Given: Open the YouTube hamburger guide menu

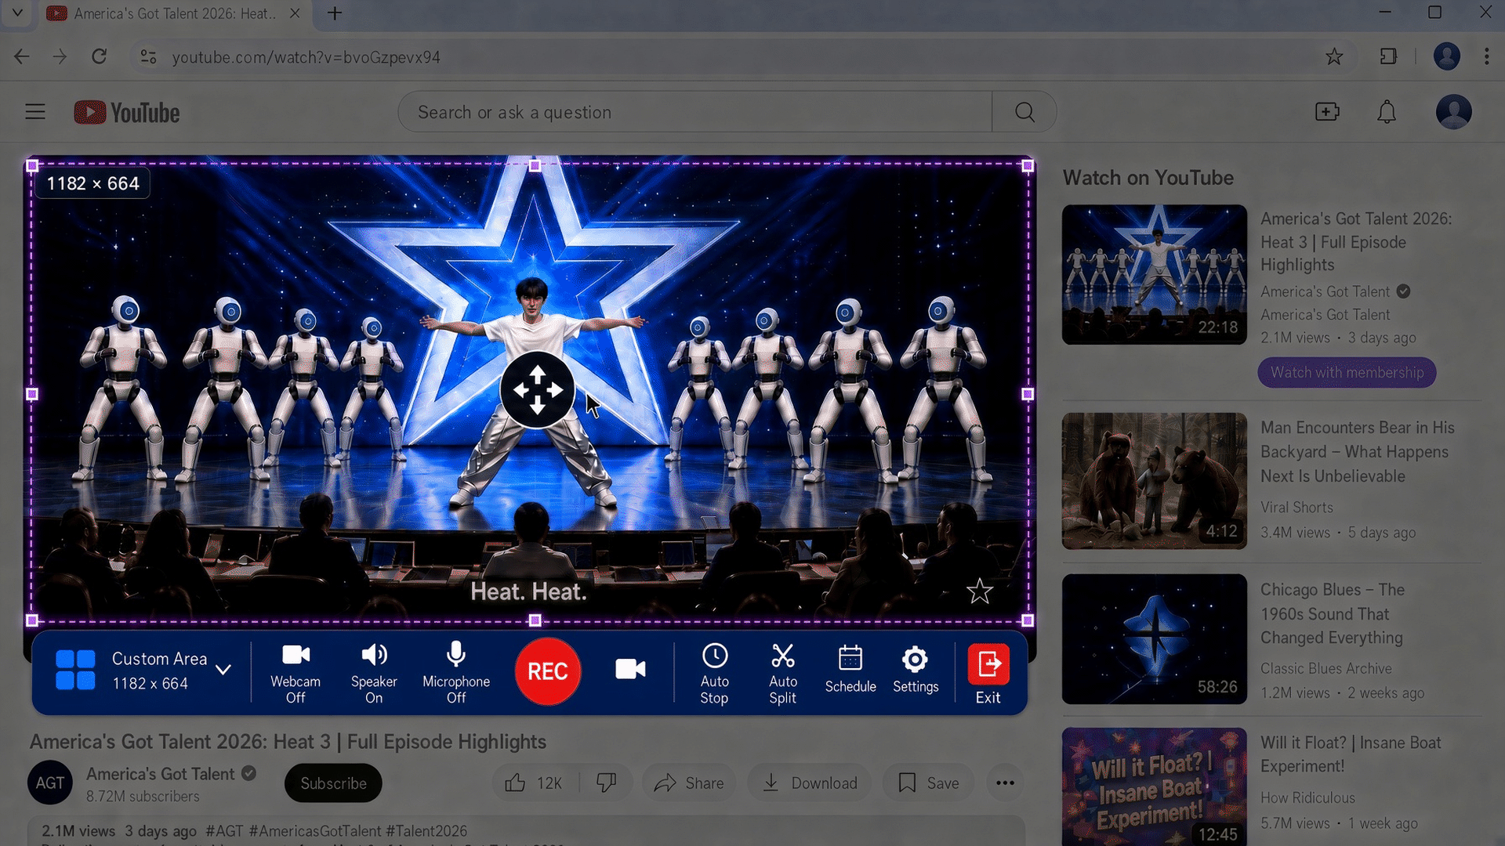Looking at the screenshot, I should pos(35,112).
